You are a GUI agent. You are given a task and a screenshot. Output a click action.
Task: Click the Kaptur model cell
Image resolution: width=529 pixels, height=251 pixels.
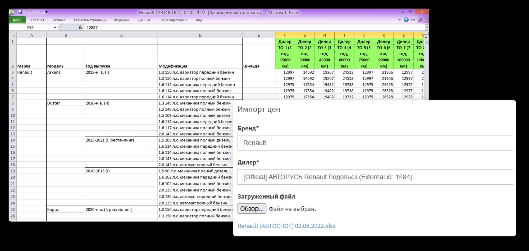66,209
